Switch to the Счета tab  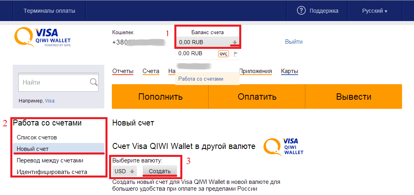151,71
